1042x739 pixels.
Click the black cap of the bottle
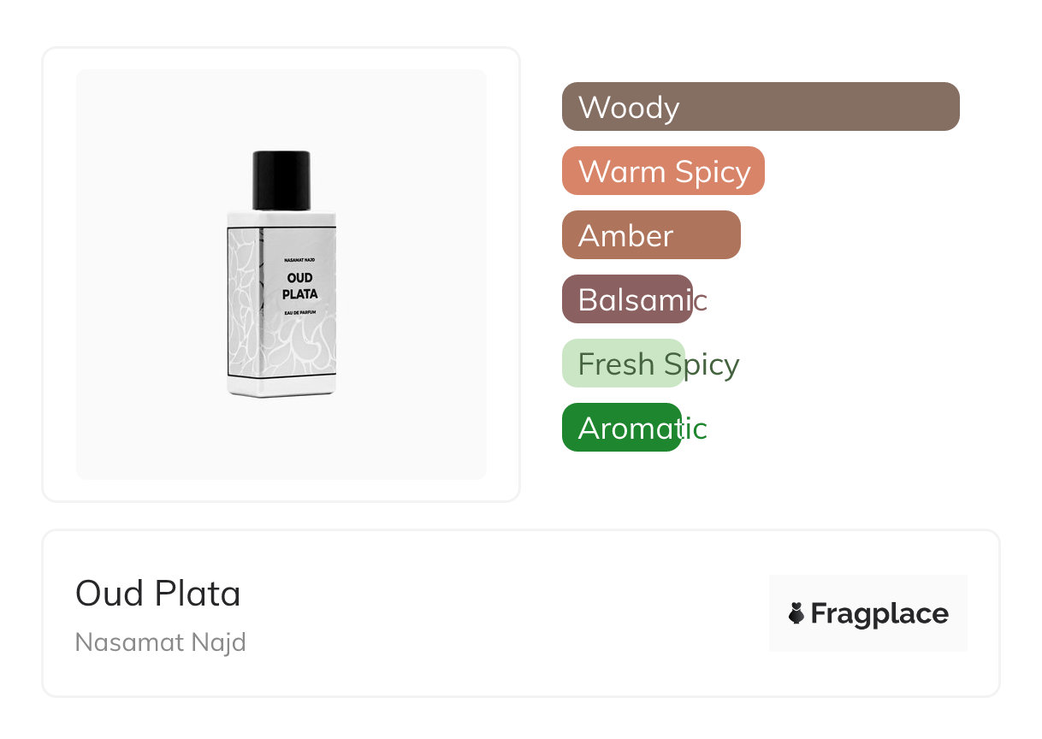pos(281,179)
